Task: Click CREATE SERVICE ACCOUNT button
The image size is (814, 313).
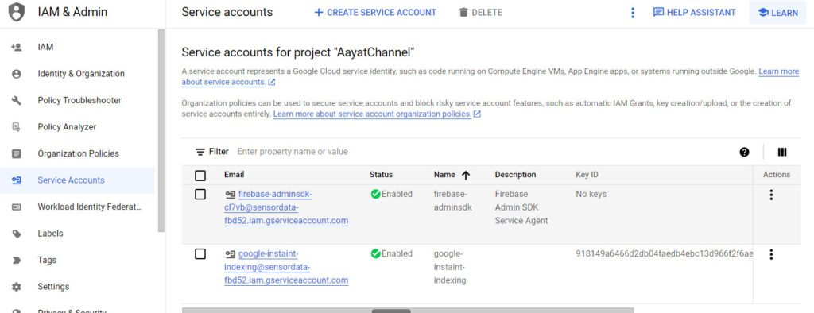Action: pyautogui.click(x=375, y=13)
